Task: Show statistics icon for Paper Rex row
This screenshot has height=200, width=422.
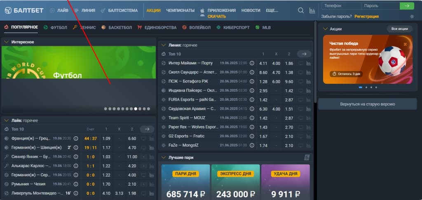Action: [308, 127]
